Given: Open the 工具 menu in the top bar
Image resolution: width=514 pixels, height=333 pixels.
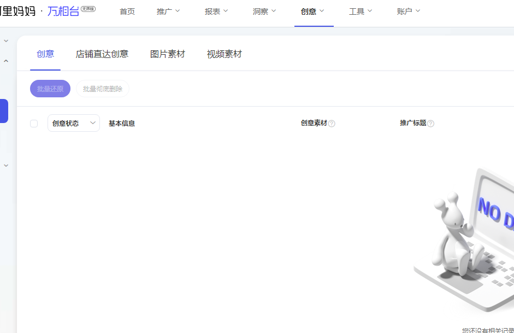Looking at the screenshot, I should click(x=361, y=11).
